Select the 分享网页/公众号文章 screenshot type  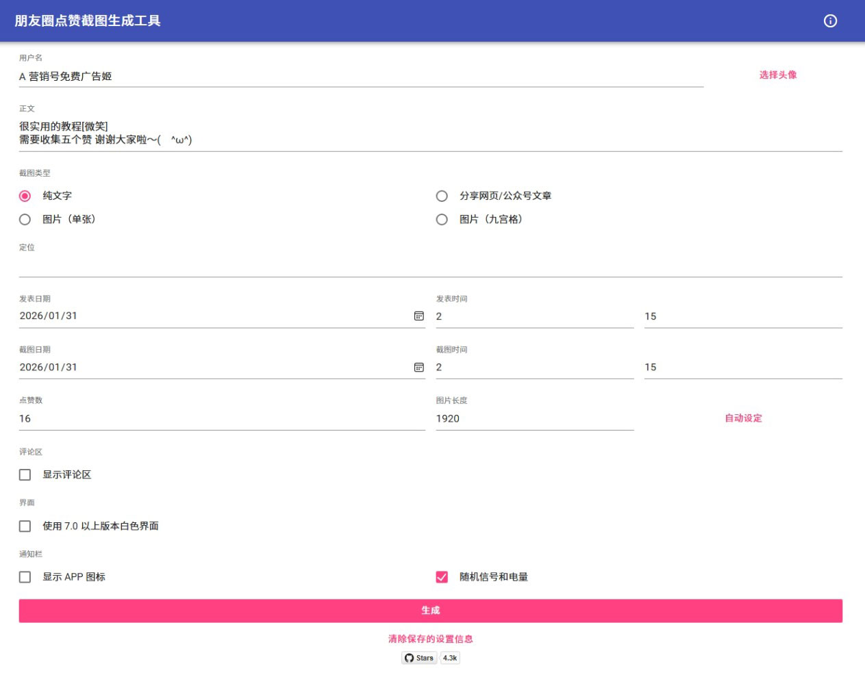[441, 195]
